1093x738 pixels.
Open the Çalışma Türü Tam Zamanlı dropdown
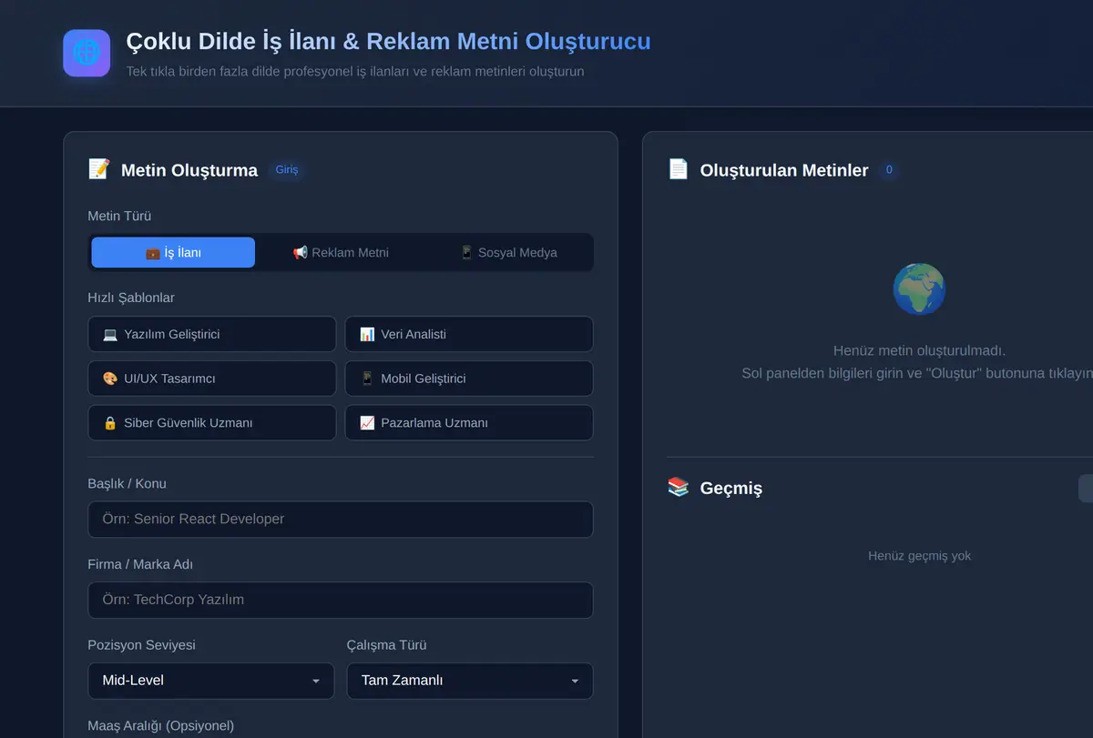coord(470,681)
